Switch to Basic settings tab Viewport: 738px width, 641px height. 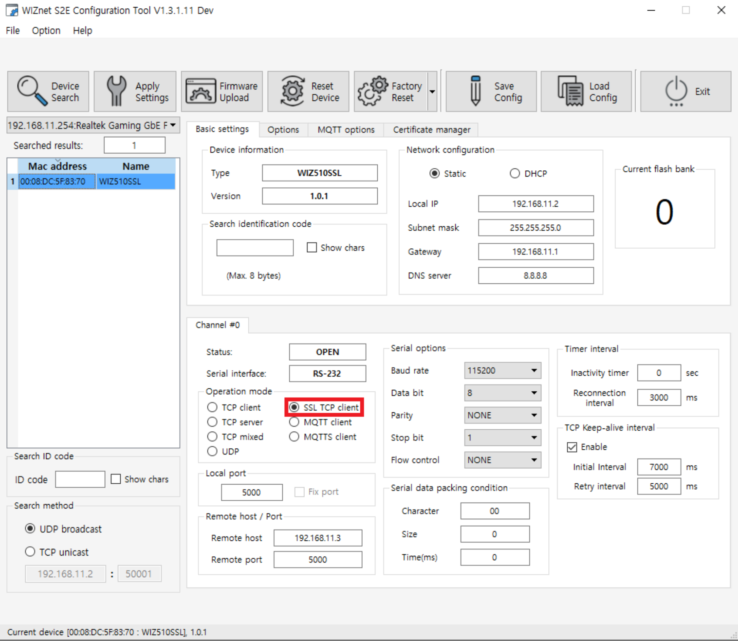(x=222, y=129)
